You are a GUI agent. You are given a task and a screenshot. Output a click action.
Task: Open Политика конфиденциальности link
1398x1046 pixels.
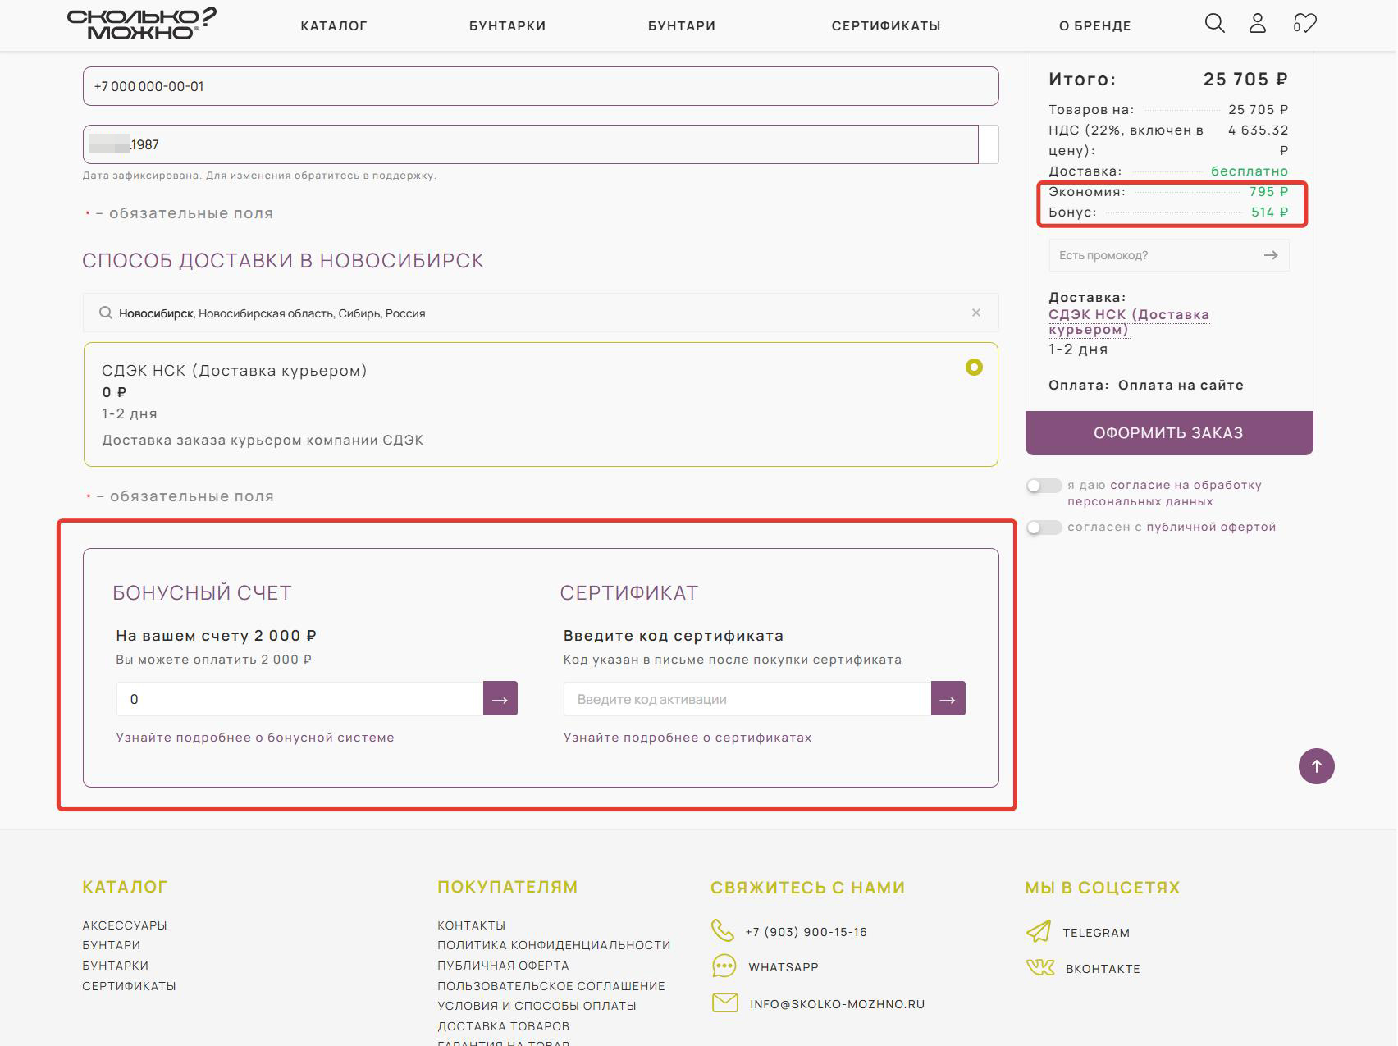point(554,945)
